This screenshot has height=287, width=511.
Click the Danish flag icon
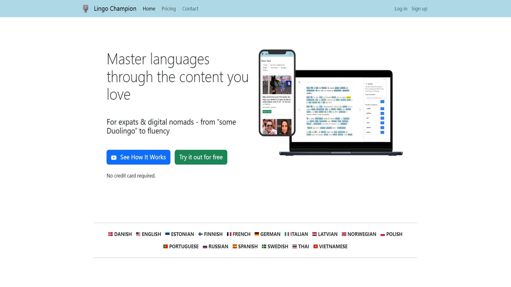pos(110,234)
